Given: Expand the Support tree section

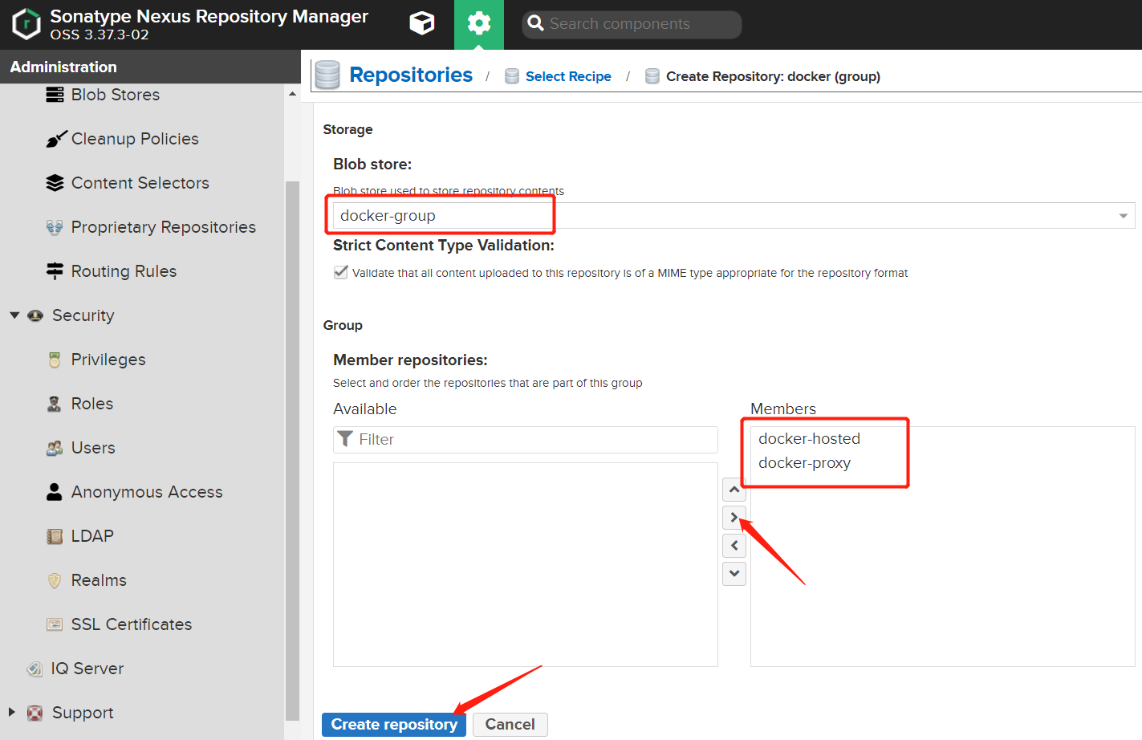Looking at the screenshot, I should click(x=12, y=712).
